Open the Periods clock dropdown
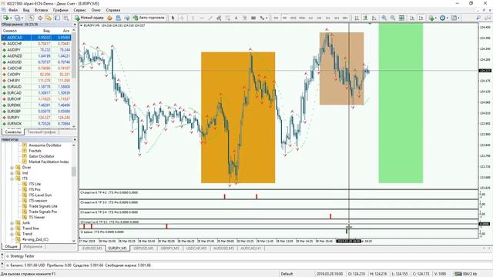This screenshot has width=493, height=277. tap(444, 18)
